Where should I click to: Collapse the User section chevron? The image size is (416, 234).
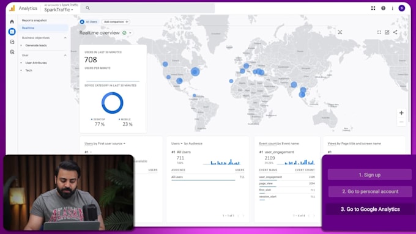click(x=65, y=55)
